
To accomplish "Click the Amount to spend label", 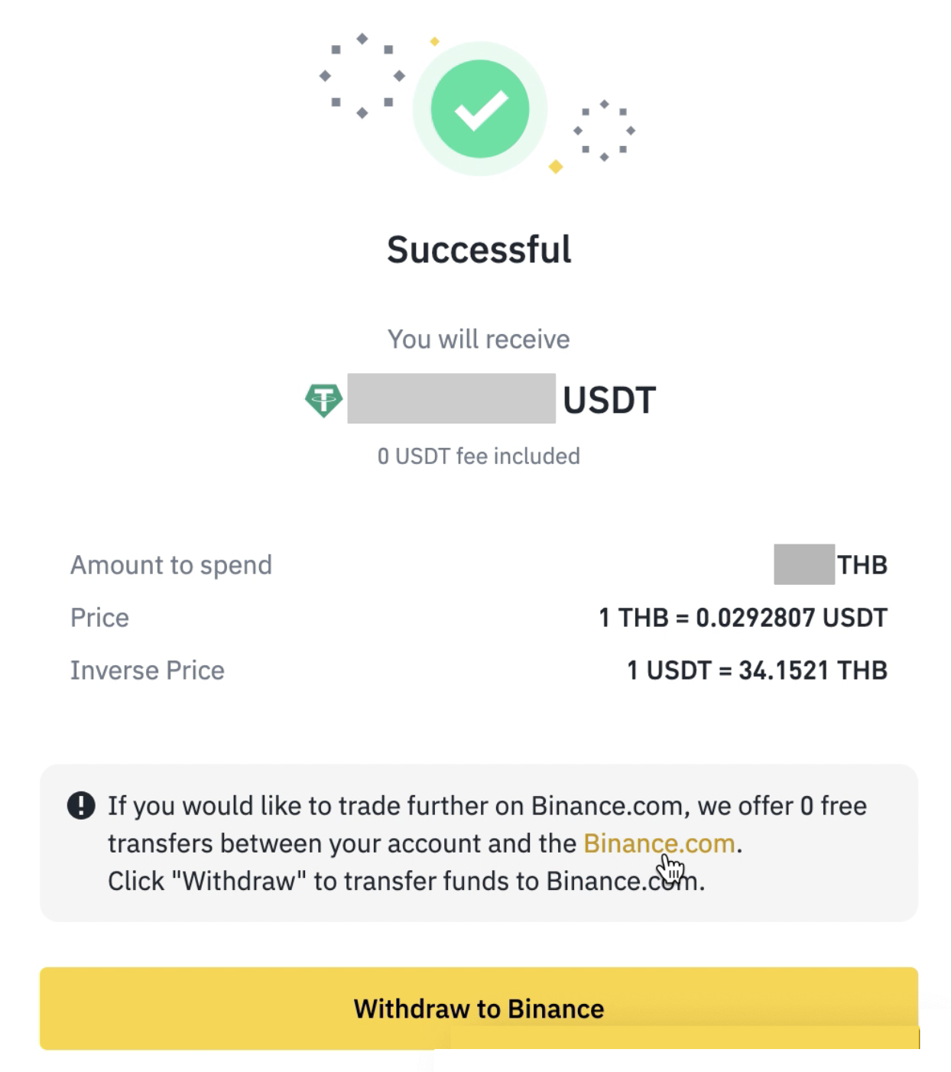I will click(x=171, y=565).
